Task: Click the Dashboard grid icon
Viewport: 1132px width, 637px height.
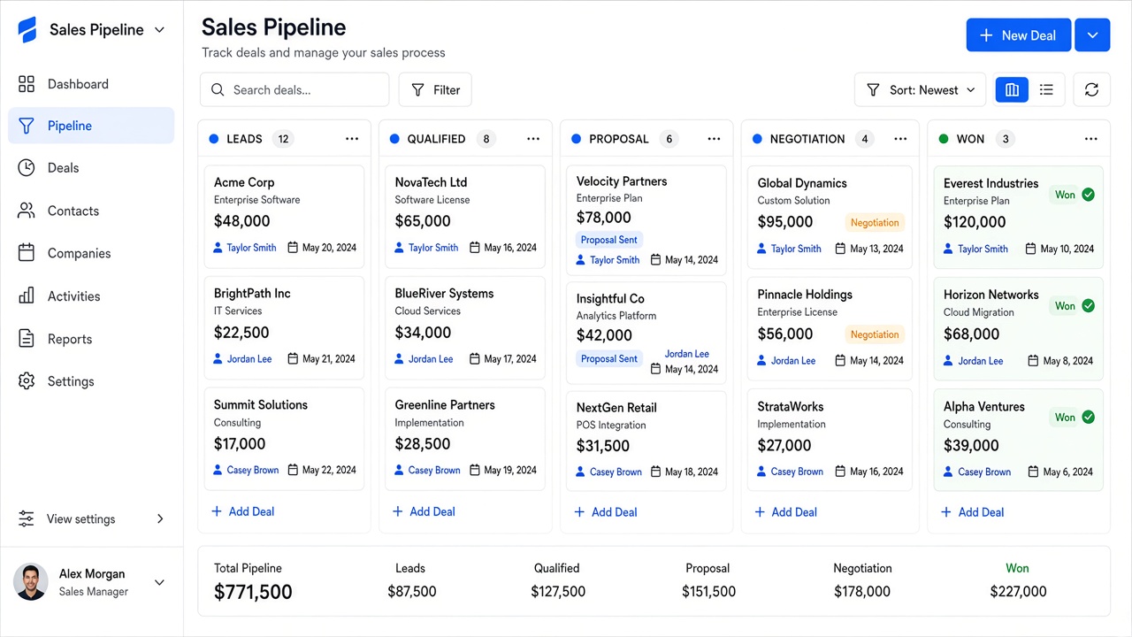Action: click(x=27, y=83)
